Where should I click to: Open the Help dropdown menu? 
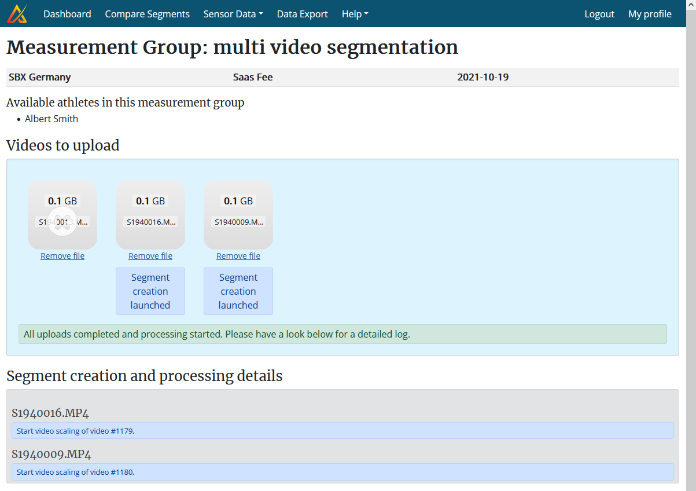click(x=355, y=13)
